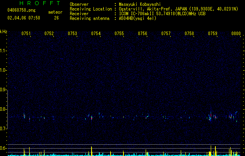The height and width of the screenshot is (156, 245).
Task: Select the ICOM IC-706mkII receiver text
Action: pos(162,14)
